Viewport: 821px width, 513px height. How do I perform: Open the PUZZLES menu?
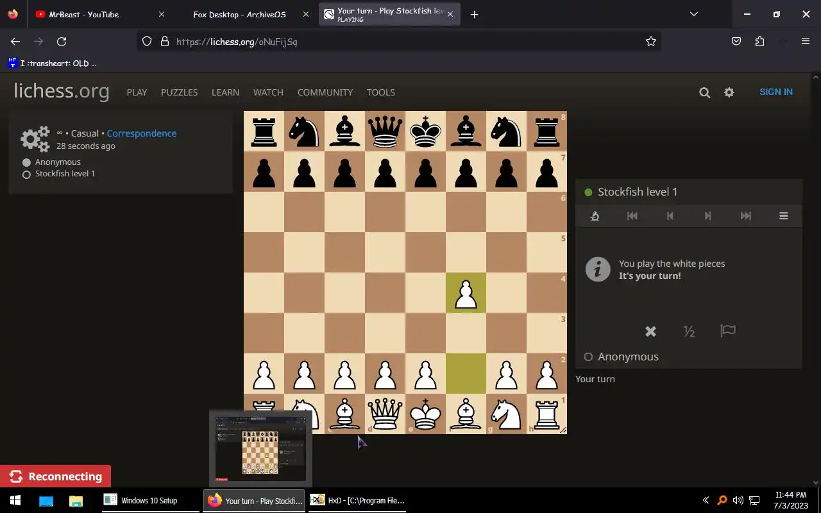pyautogui.click(x=179, y=92)
